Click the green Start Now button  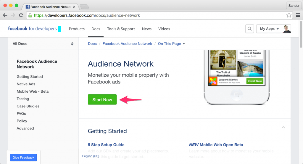click(102, 100)
